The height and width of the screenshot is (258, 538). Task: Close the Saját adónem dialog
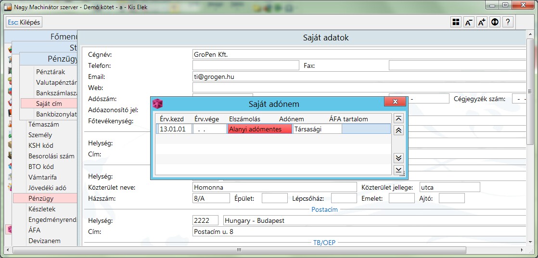click(x=395, y=102)
